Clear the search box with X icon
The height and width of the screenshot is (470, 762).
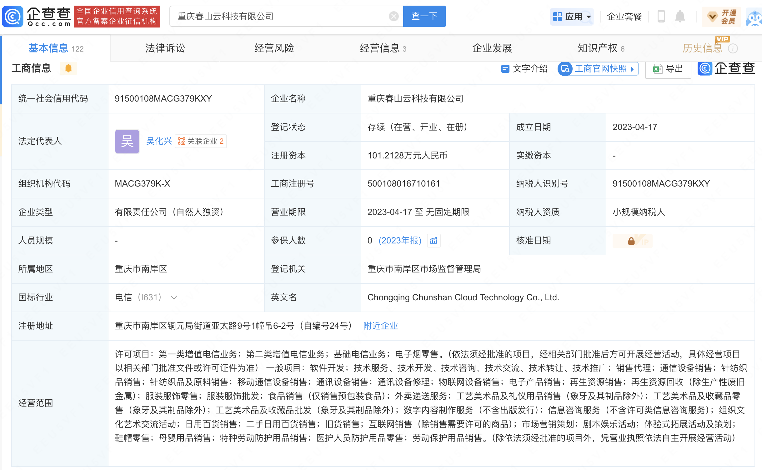click(394, 16)
